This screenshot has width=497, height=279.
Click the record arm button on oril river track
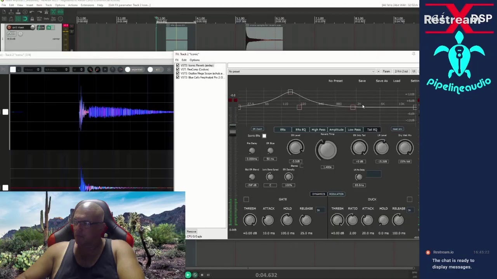point(9,28)
